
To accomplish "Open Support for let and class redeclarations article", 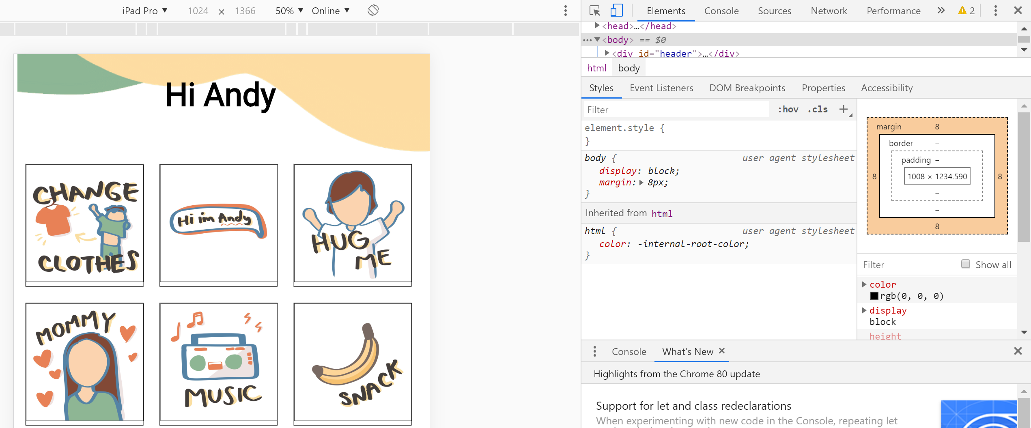I will pos(693,406).
